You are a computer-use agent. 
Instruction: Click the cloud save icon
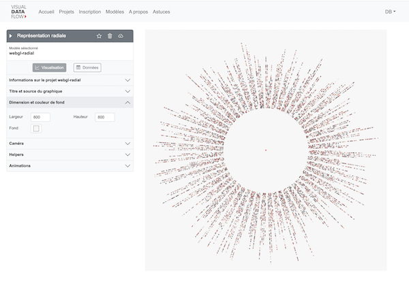(121, 36)
